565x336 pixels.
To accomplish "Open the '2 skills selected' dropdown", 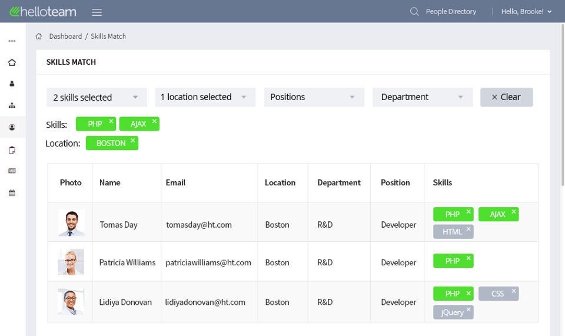I will (96, 97).
